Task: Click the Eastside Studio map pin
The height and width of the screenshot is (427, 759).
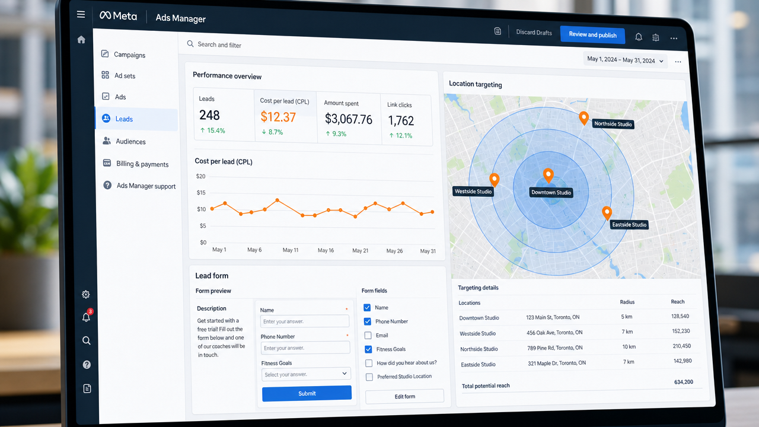Action: pos(607,213)
